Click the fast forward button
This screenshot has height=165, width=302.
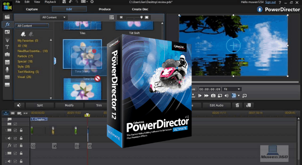206,95
